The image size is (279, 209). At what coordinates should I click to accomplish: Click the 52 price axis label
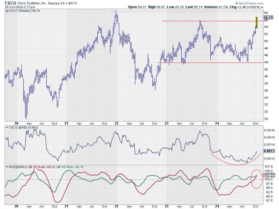coord(266,34)
